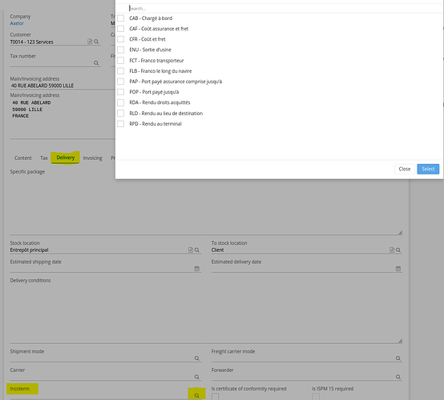Click the Close button in popup
444x400 pixels.
pyautogui.click(x=405, y=169)
